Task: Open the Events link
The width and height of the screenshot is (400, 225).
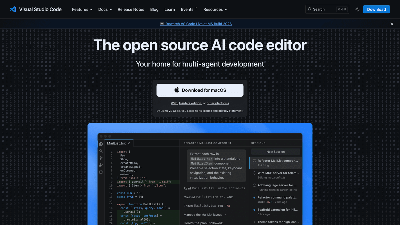Action: [187, 9]
